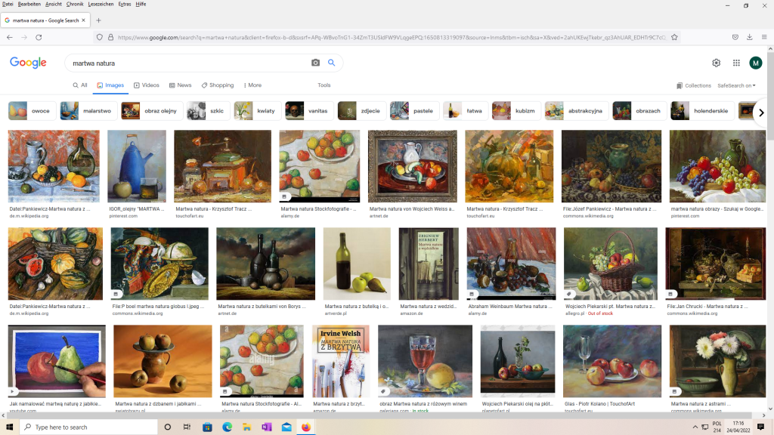Launch Microsoft Edge from the taskbar
Screen dimensions: 774x435
coord(227,427)
